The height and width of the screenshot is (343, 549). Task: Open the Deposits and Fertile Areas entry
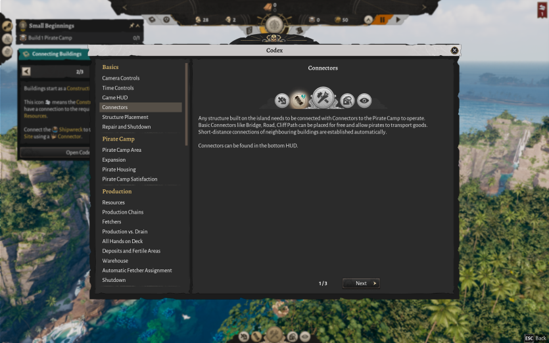pyautogui.click(x=131, y=251)
